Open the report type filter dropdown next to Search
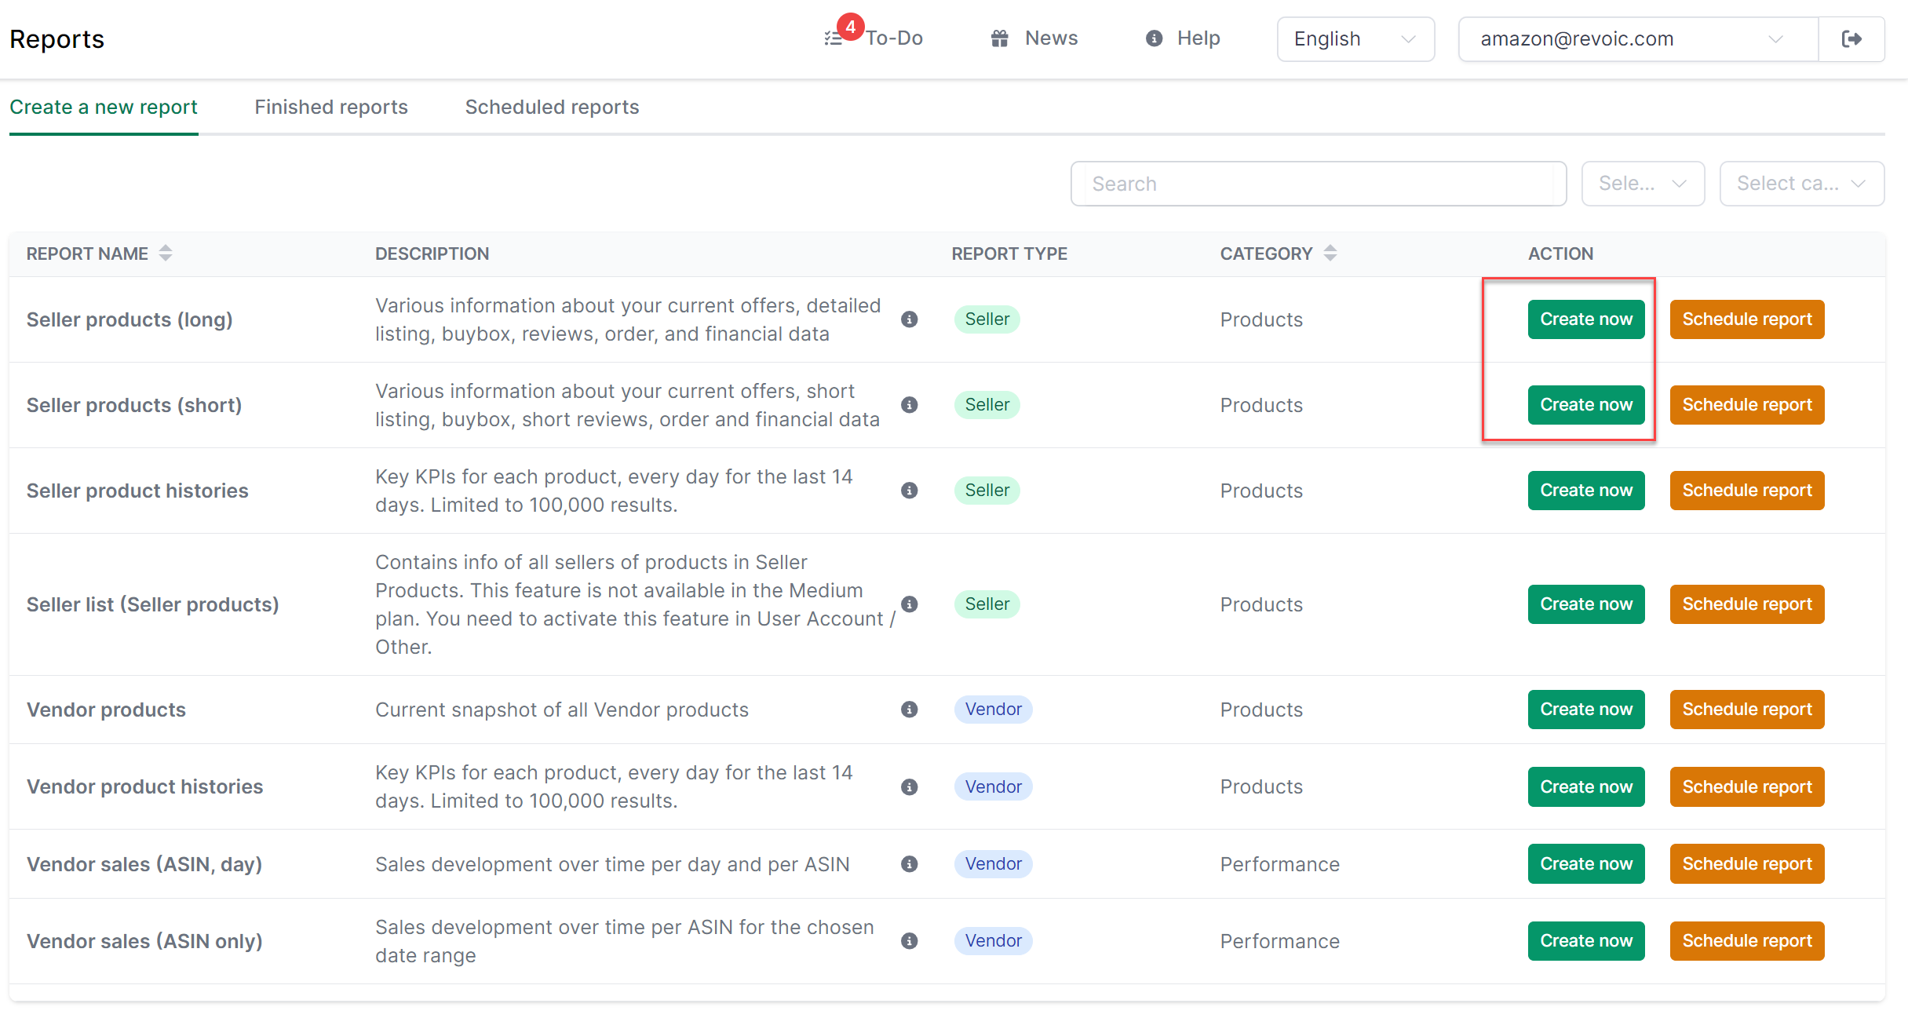The width and height of the screenshot is (1908, 1018). pyautogui.click(x=1643, y=184)
